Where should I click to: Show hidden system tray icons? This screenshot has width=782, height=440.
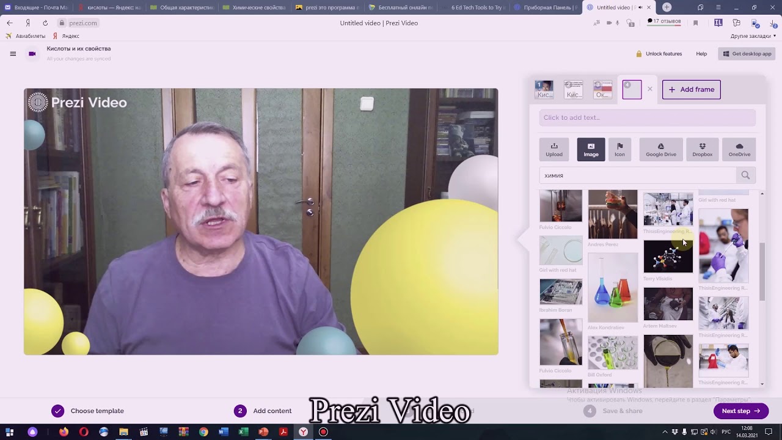click(x=665, y=432)
